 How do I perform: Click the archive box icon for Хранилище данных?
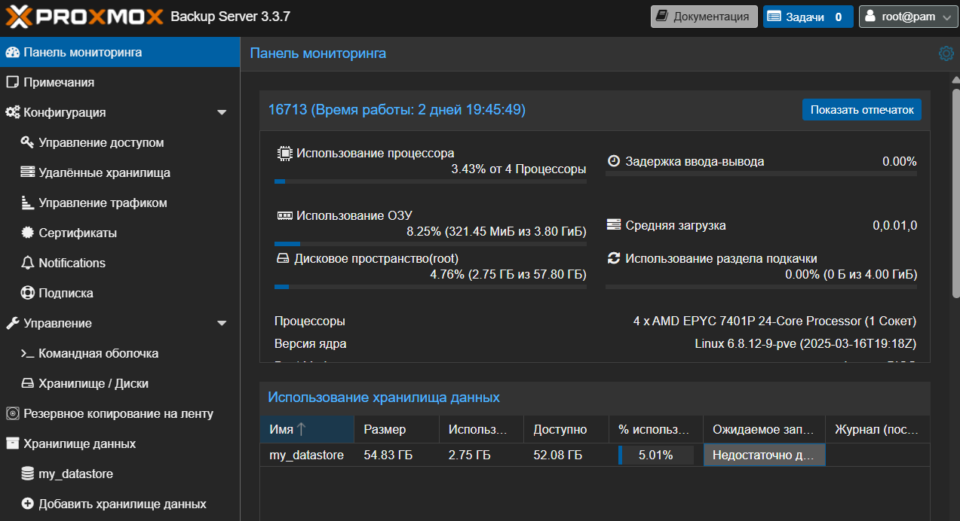pos(12,444)
